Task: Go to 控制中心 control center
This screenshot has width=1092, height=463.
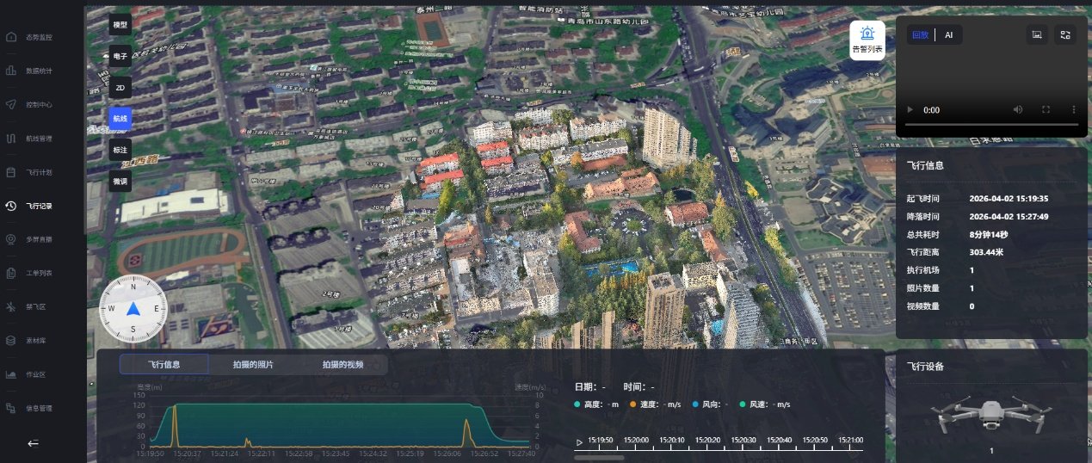Action: click(x=39, y=105)
